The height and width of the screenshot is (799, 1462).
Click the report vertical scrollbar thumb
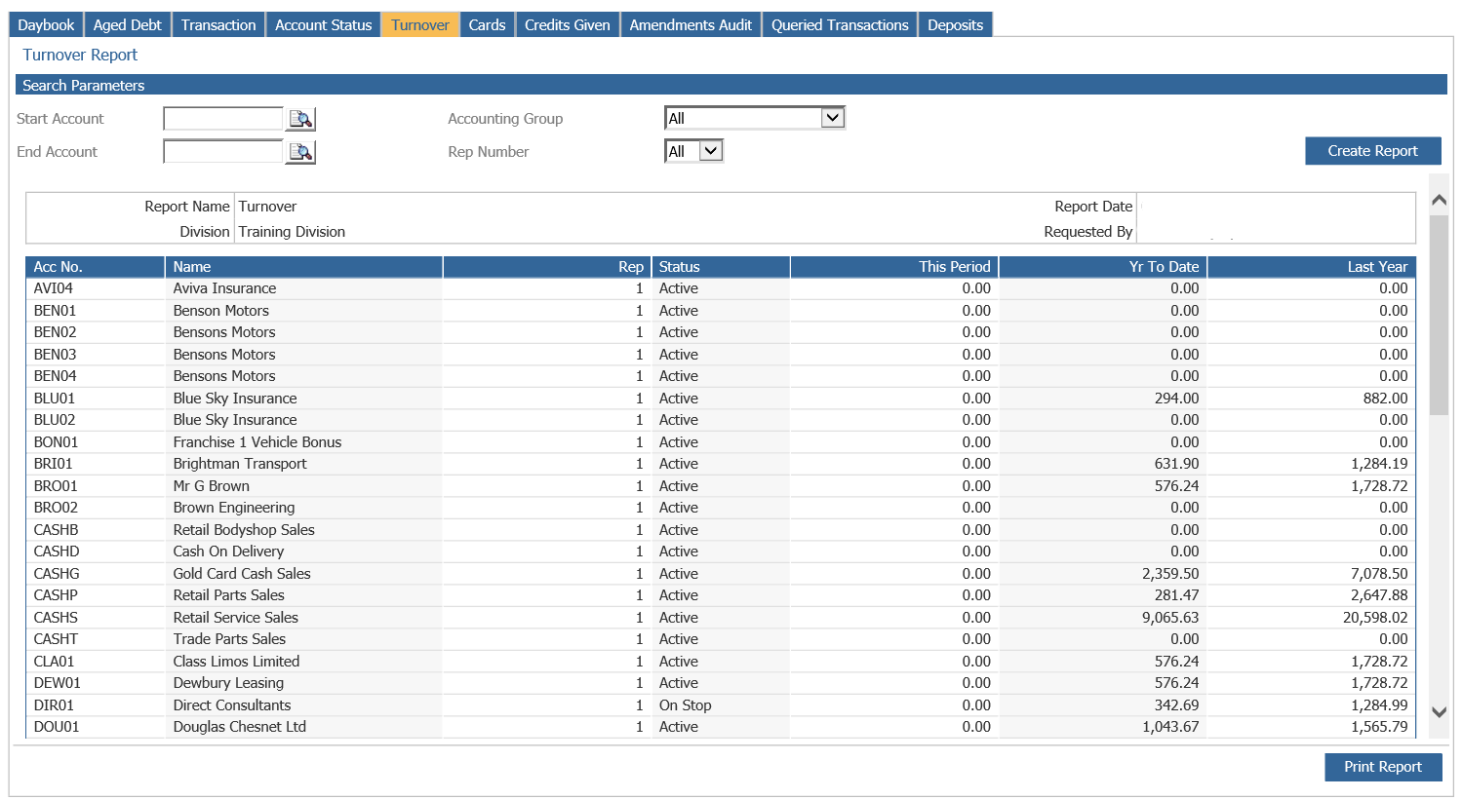[x=1439, y=315]
